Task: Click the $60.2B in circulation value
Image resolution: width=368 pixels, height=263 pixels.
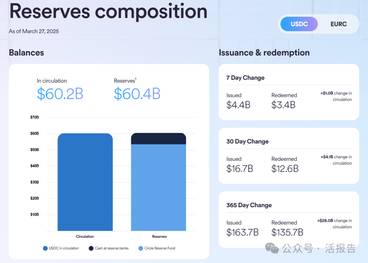Action: [60, 94]
